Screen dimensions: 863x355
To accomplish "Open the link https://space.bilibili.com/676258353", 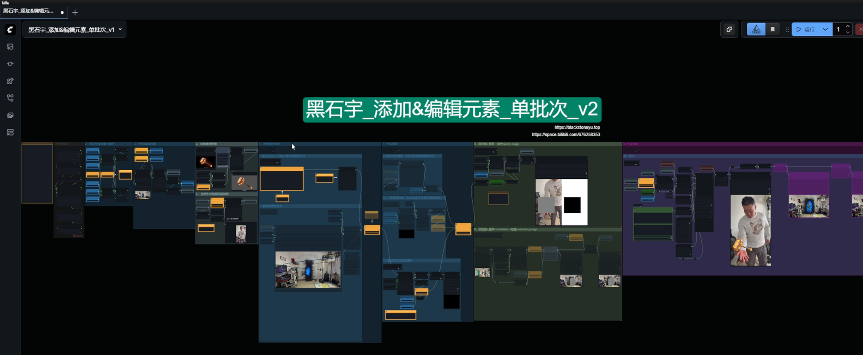I will tap(566, 134).
